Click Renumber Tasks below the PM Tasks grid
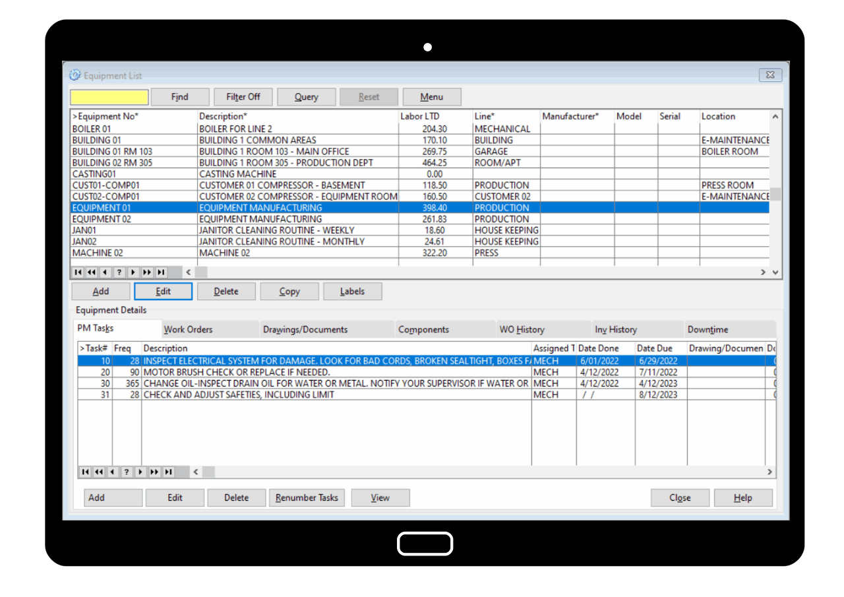The width and height of the screenshot is (844, 597). (x=307, y=497)
